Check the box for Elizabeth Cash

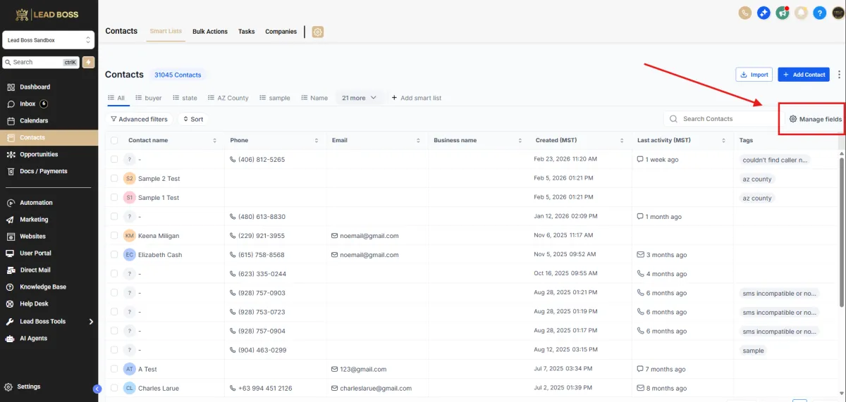coord(114,255)
